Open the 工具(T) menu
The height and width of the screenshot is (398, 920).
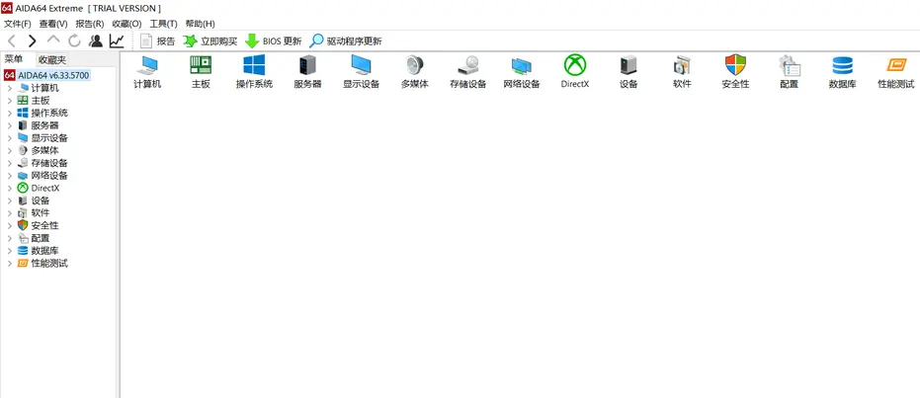(164, 24)
